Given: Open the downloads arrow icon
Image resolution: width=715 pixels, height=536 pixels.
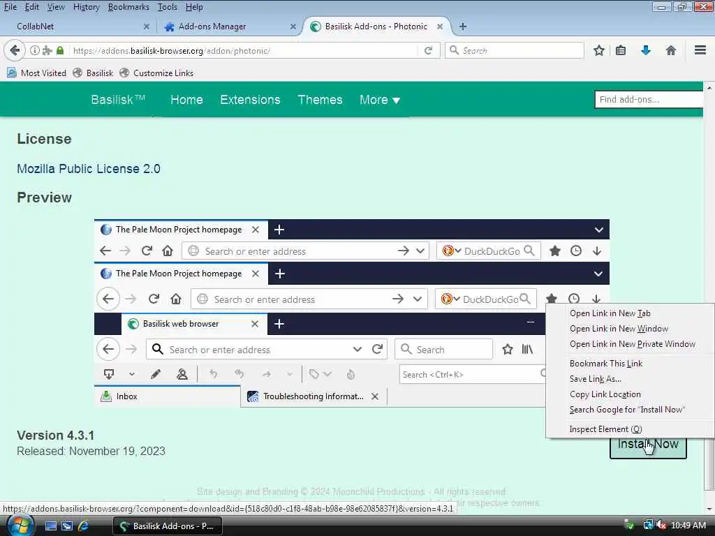Looking at the screenshot, I should (646, 50).
